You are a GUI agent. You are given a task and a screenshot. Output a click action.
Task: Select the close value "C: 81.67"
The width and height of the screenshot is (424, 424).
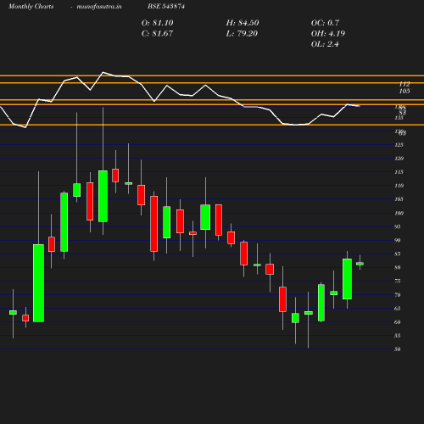tap(157, 33)
